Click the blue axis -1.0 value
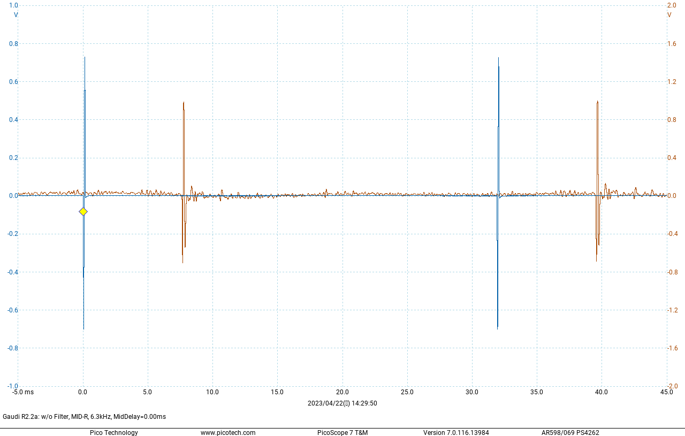The image size is (685, 436). click(12, 386)
